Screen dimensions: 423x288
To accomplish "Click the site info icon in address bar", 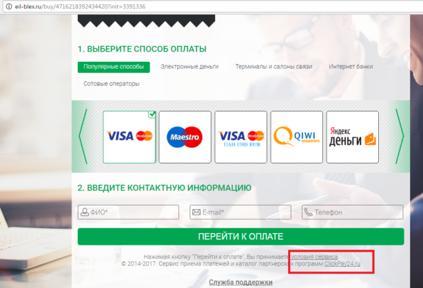I will click(9, 6).
